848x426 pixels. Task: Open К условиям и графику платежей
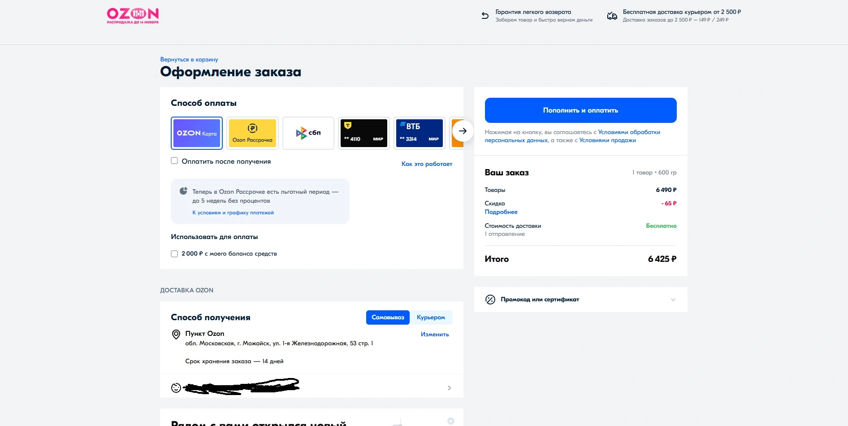click(233, 213)
